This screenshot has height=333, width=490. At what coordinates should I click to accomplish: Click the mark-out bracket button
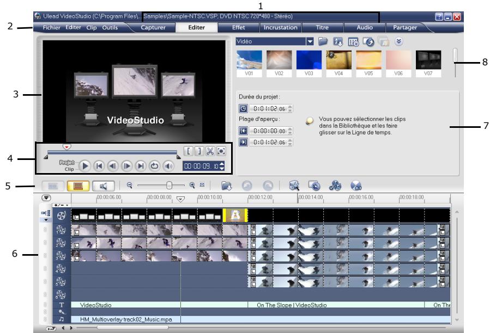pyautogui.click(x=199, y=151)
